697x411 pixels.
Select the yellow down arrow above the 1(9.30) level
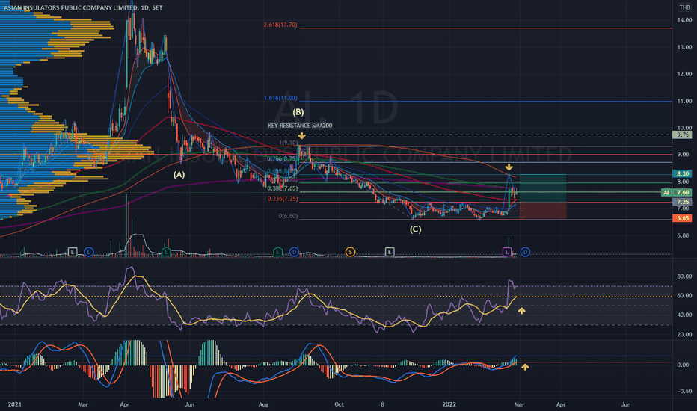(302, 135)
